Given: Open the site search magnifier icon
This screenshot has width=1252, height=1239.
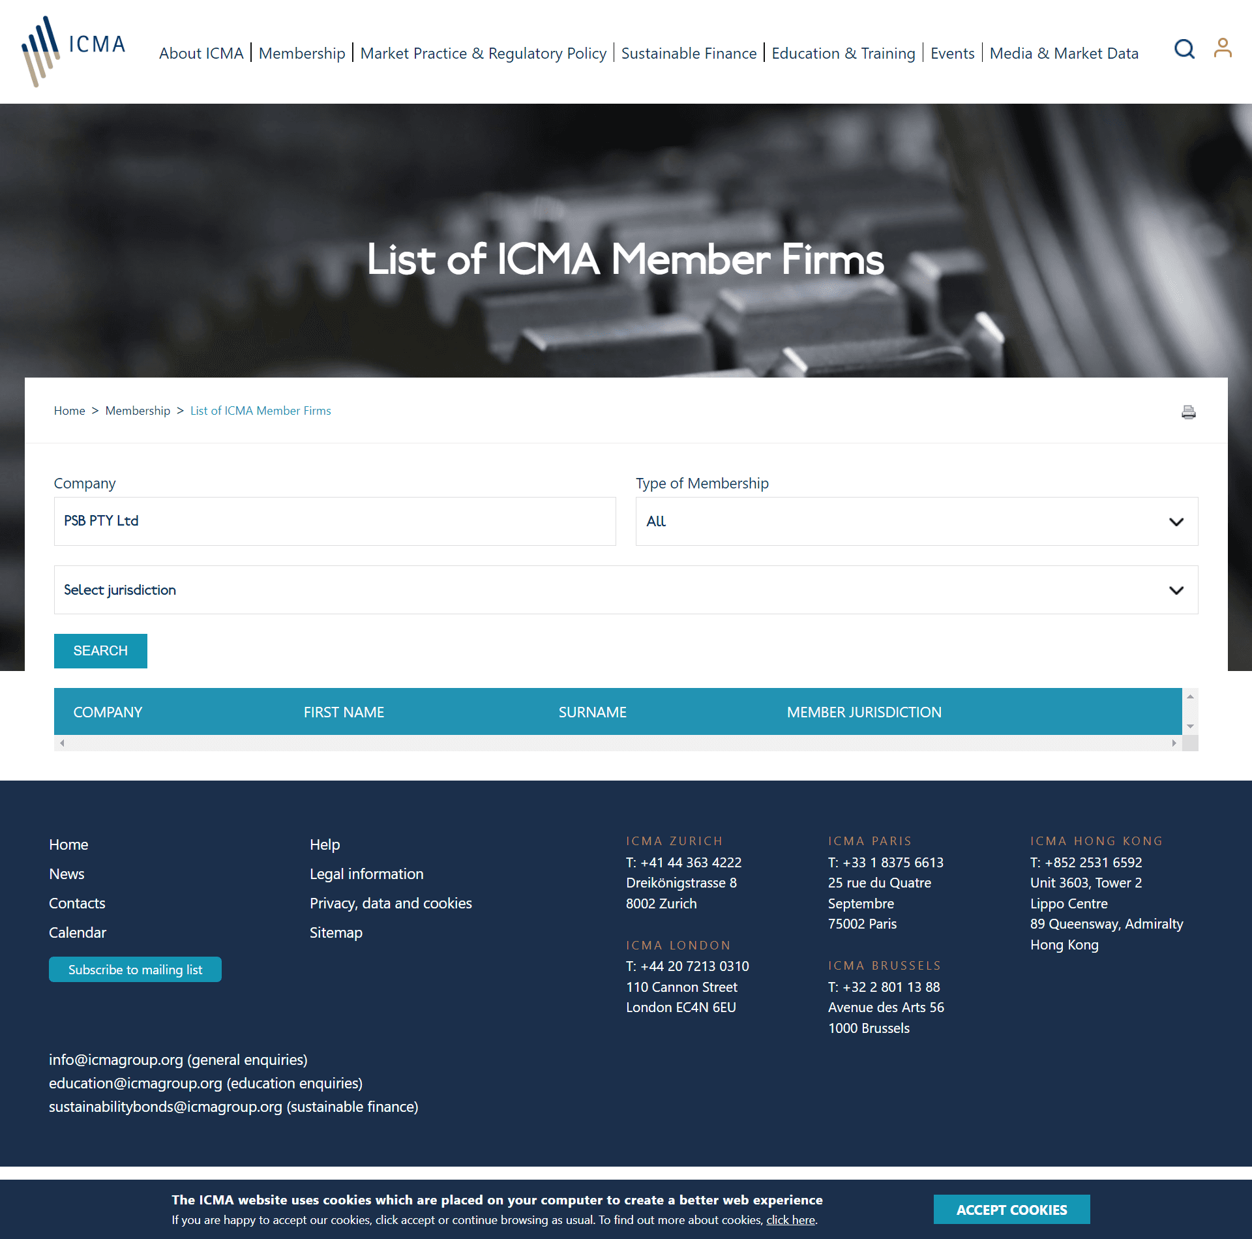Looking at the screenshot, I should 1184,49.
